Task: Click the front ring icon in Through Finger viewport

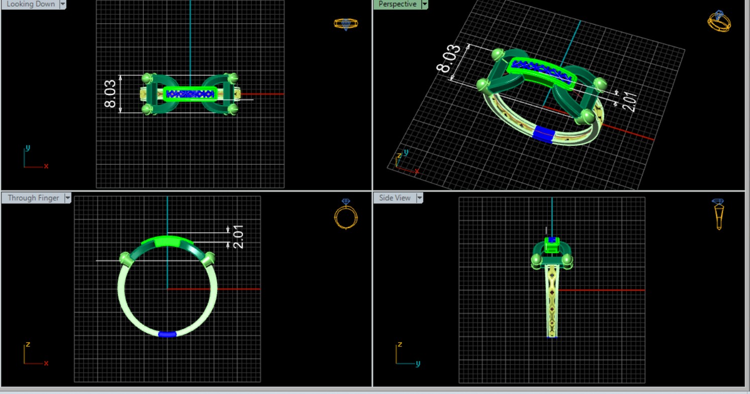Action: click(x=346, y=214)
